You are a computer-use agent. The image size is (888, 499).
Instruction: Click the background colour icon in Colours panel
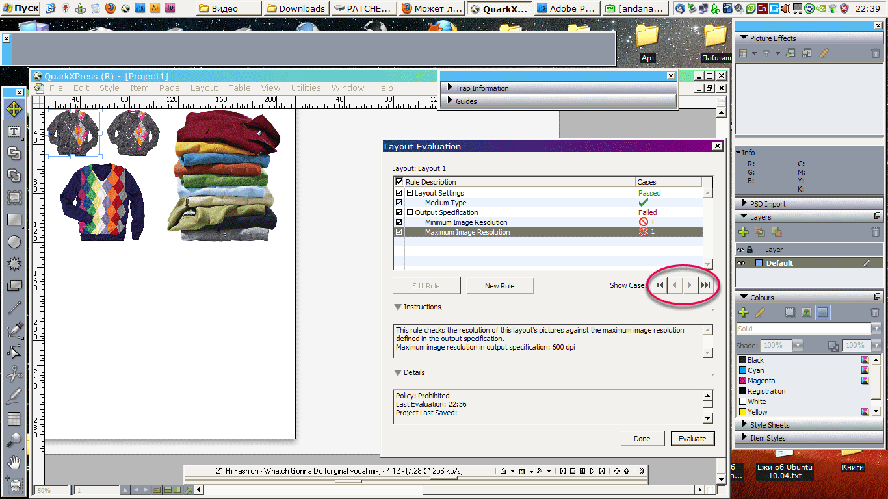click(x=823, y=313)
